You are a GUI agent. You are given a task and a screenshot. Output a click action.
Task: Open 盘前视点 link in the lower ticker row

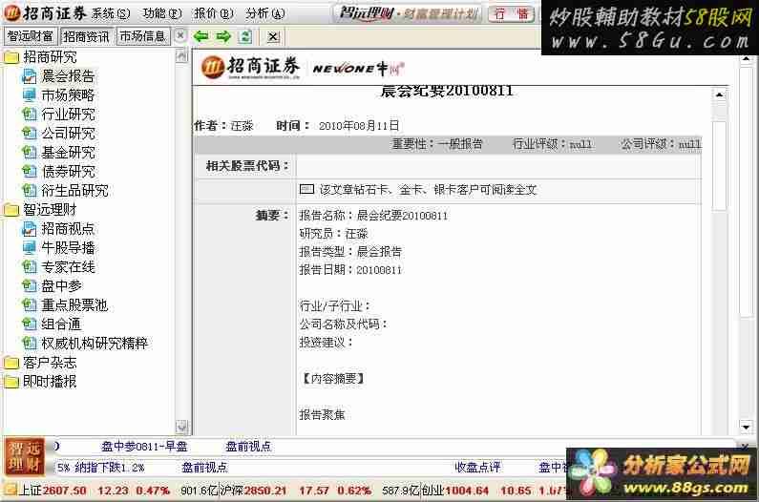[x=204, y=468]
